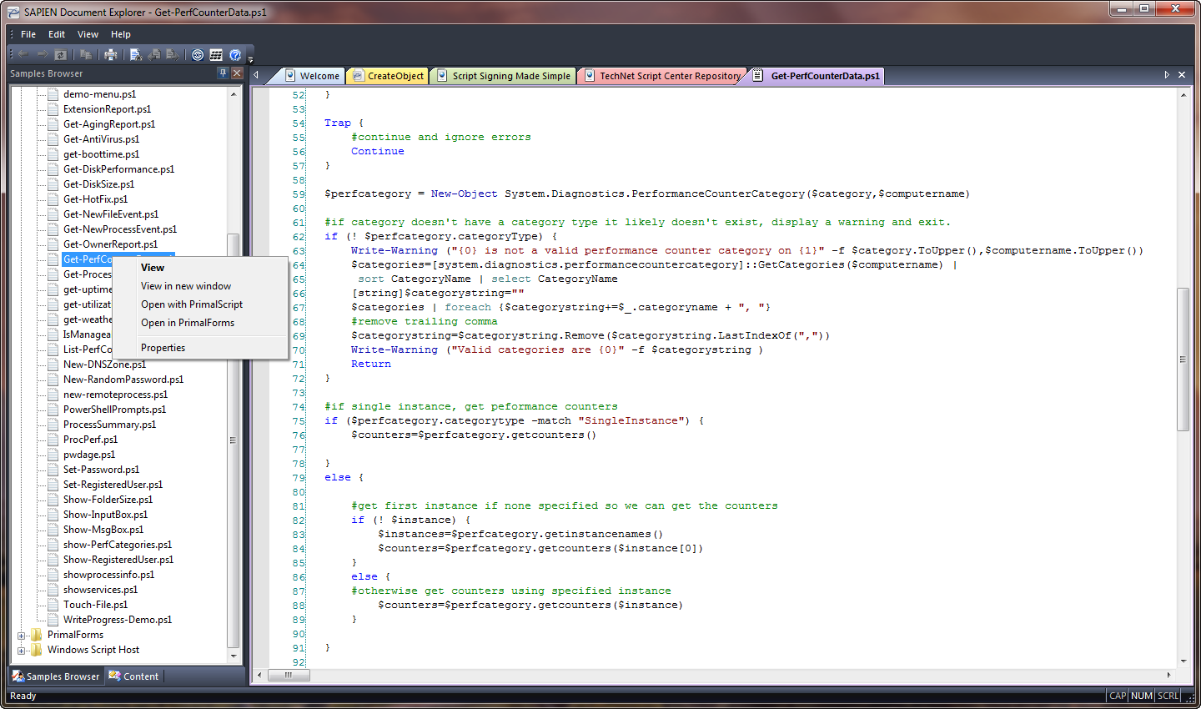Click the Copy icon in toolbar
Image resolution: width=1201 pixels, height=709 pixels.
click(x=85, y=55)
